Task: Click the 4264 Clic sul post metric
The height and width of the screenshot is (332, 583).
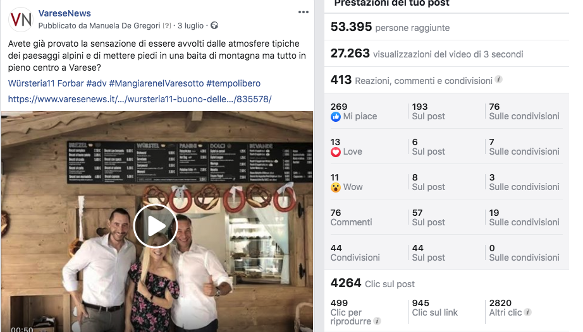Action: (372, 283)
